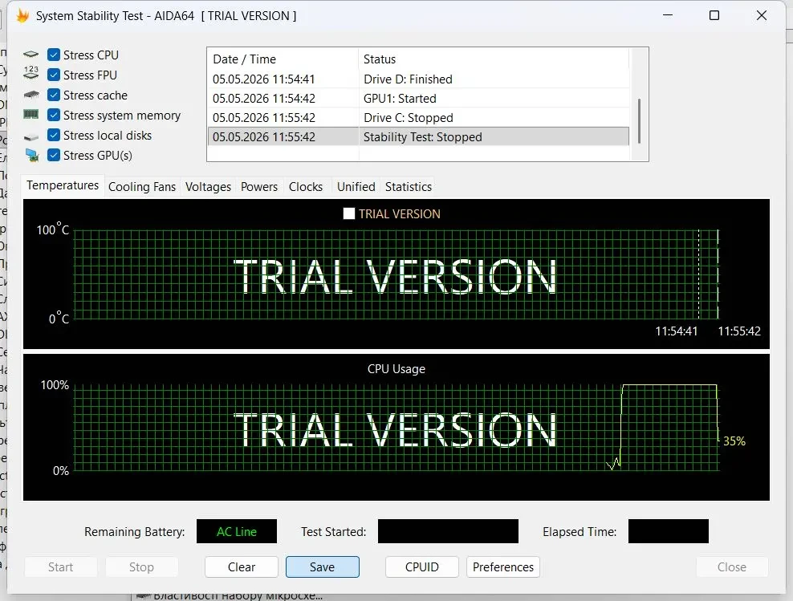Toggle Stress system memory checkbox
This screenshot has width=793, height=601.
[54, 116]
